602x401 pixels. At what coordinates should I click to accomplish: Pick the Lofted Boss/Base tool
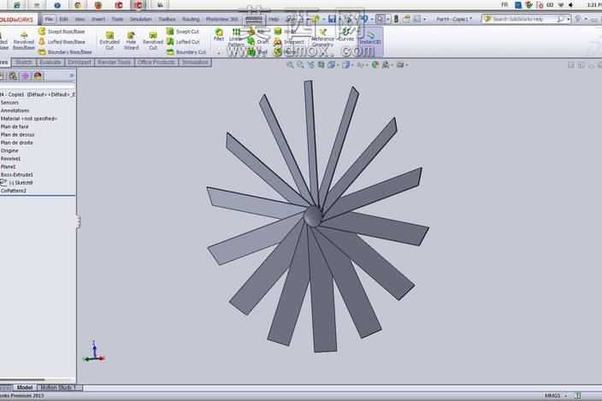point(62,41)
